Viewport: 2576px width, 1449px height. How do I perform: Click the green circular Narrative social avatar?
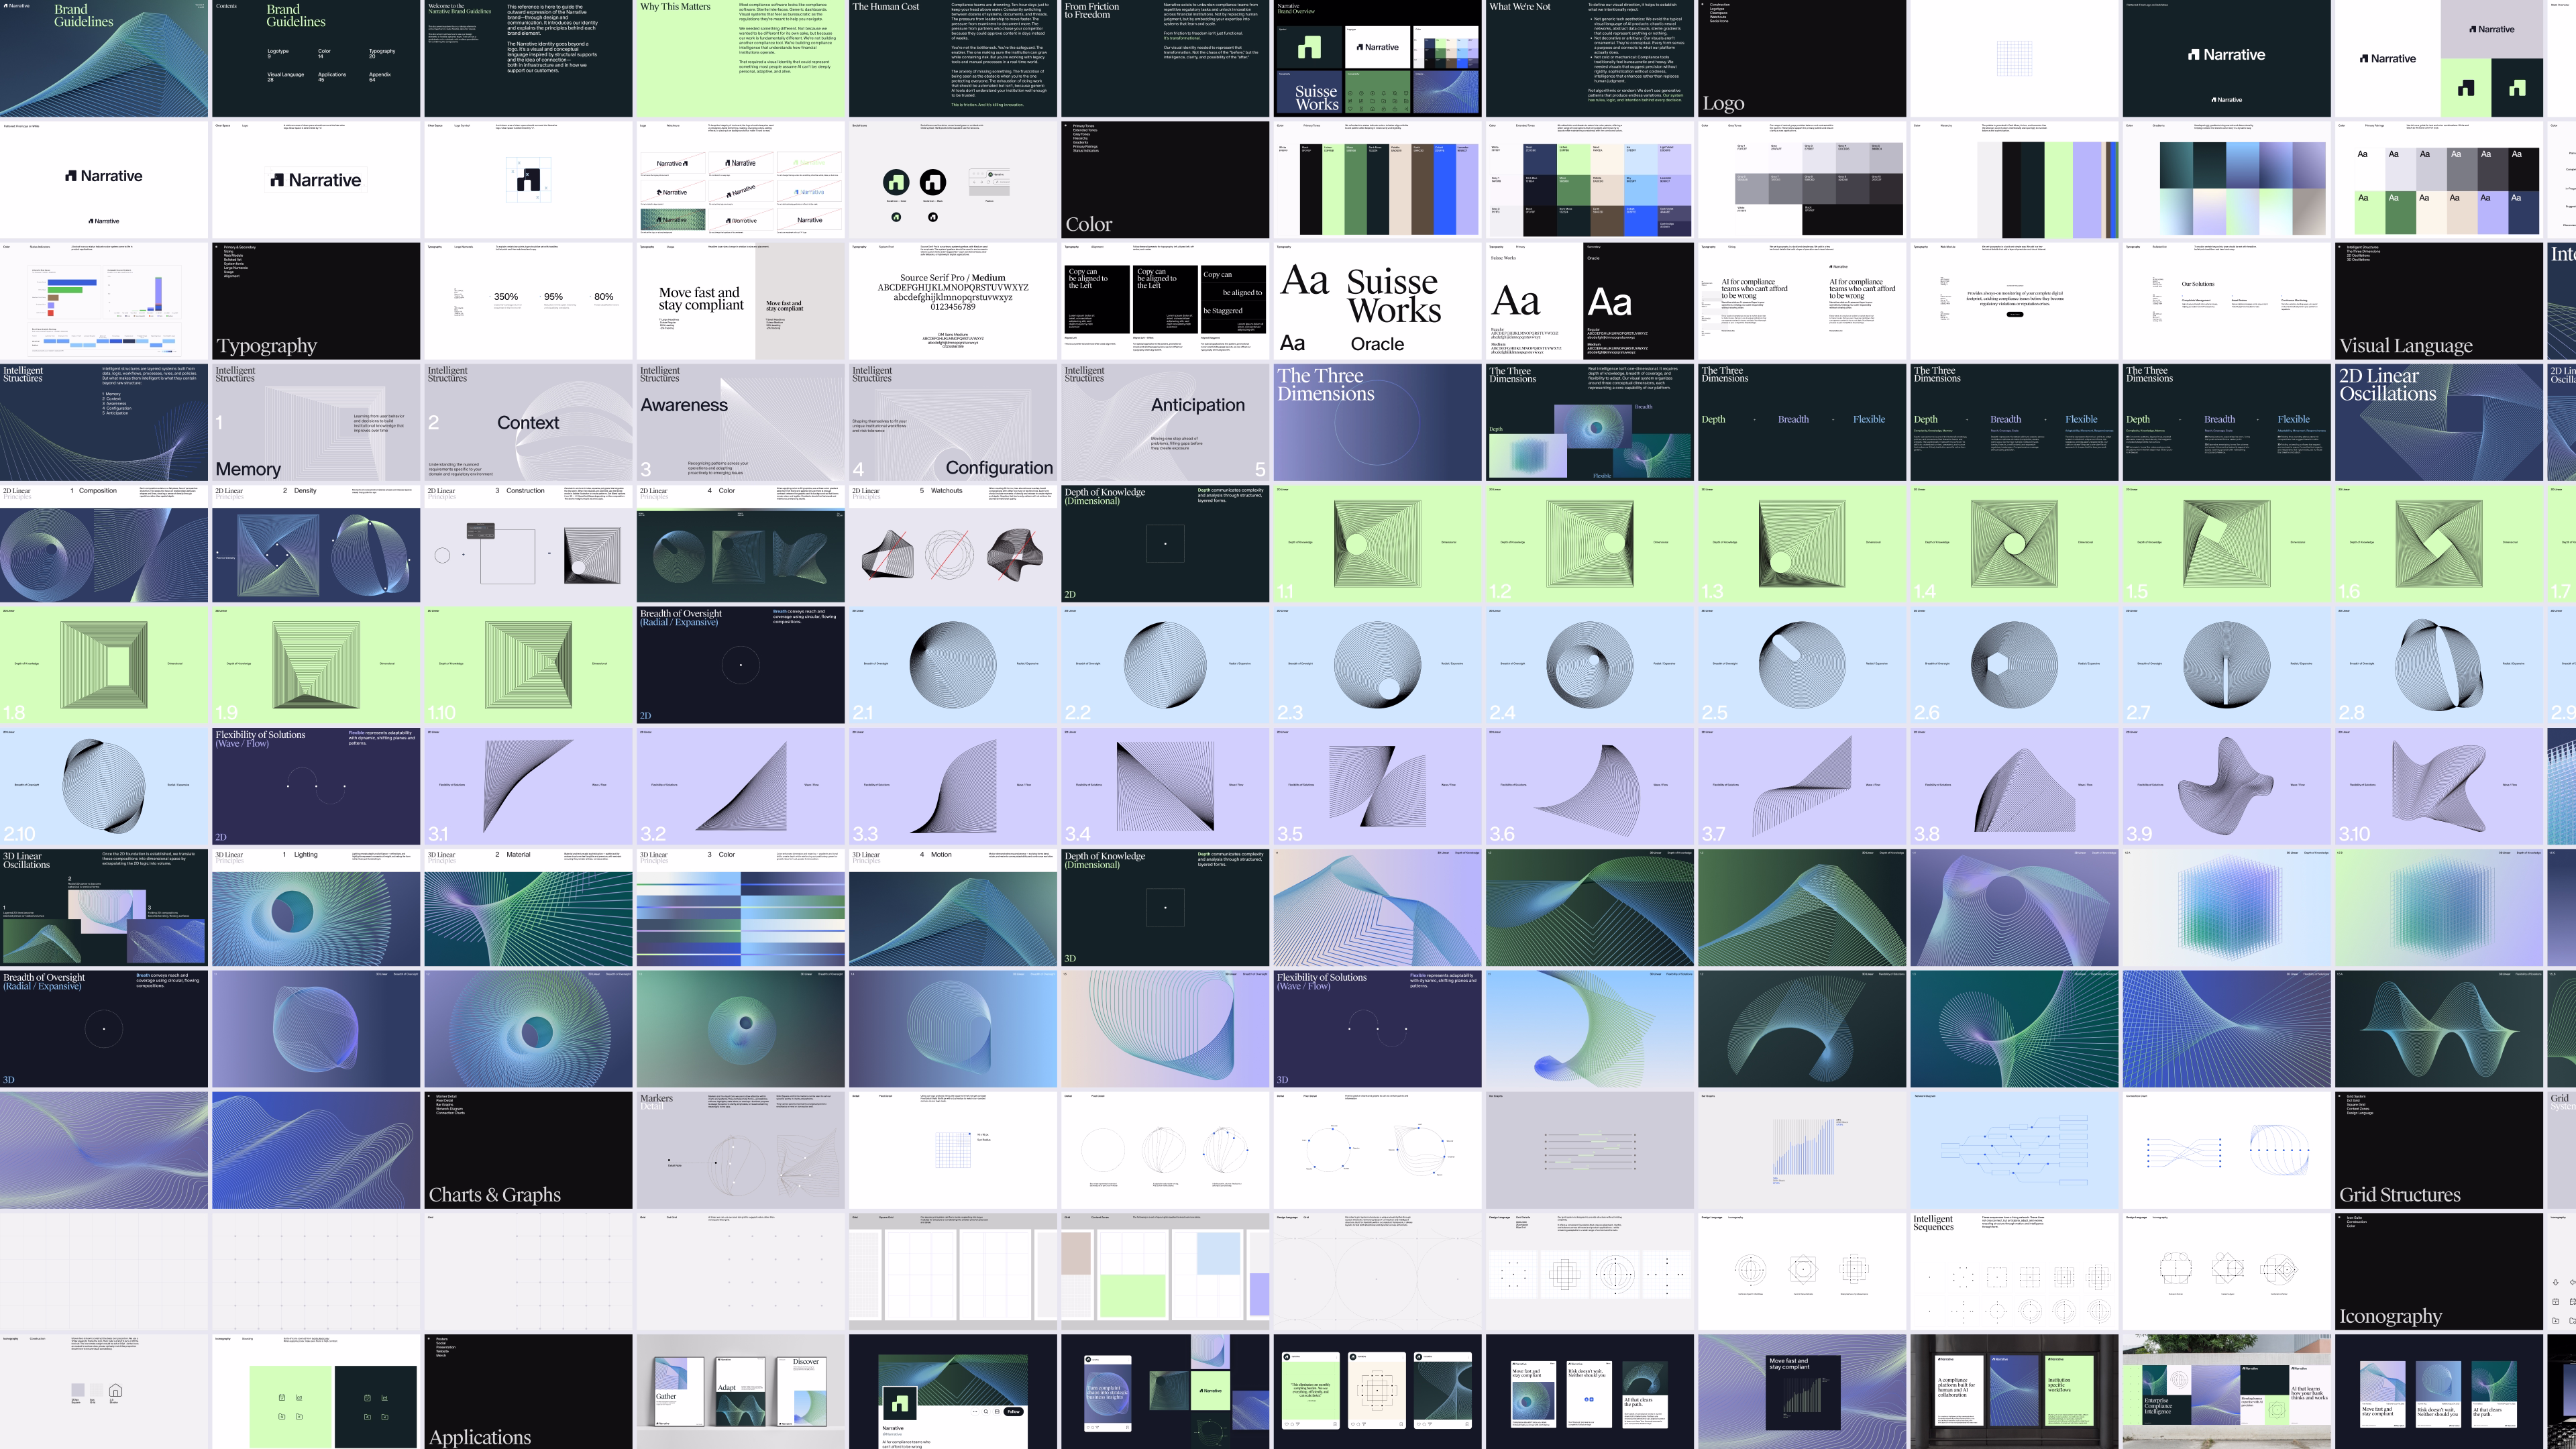click(896, 182)
